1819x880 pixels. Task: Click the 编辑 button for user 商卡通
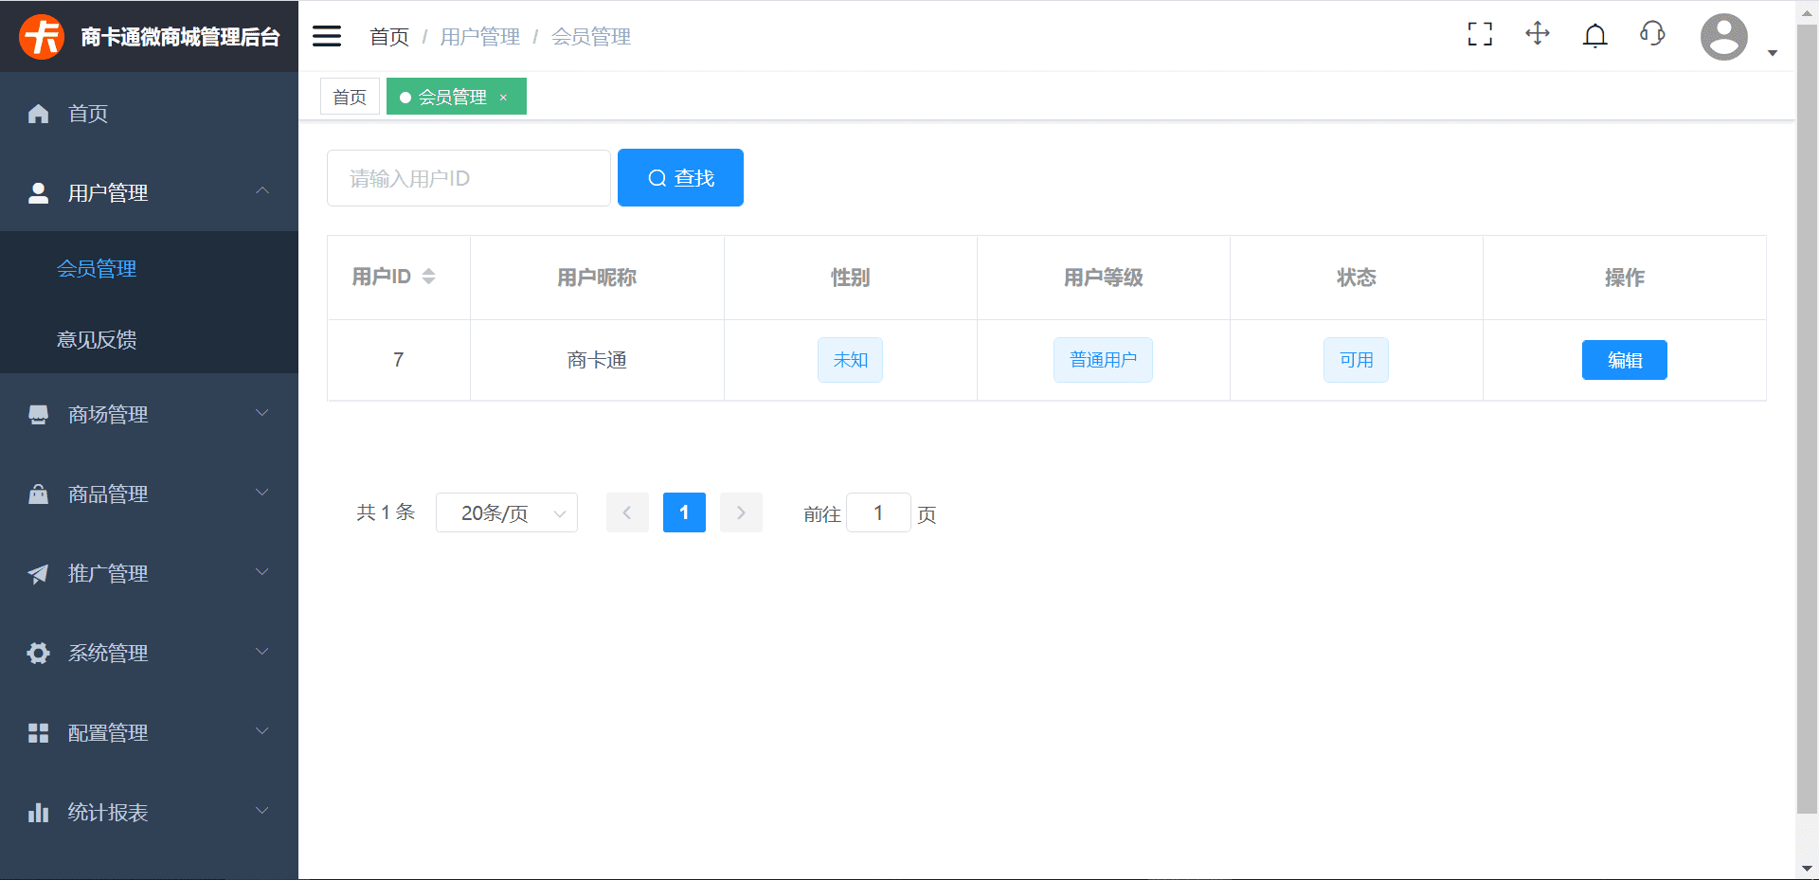[x=1624, y=360]
